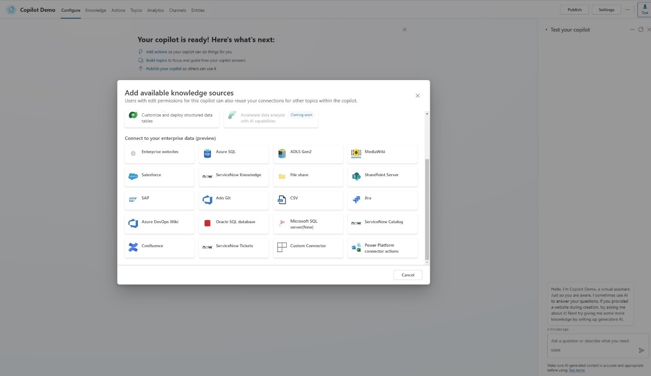Open the Configure tab
651x376 pixels.
71,10
